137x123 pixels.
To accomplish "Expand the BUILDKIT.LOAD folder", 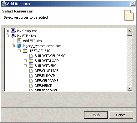I will [x=25, y=61].
